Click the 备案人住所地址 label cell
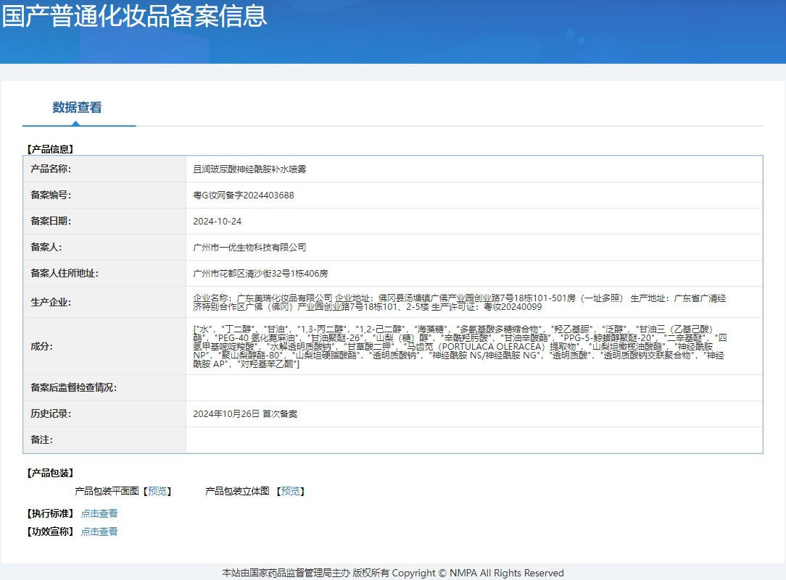786x580 pixels. (104, 273)
